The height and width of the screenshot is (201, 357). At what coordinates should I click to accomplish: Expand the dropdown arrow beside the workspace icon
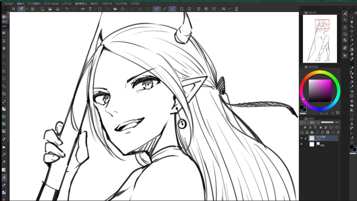[x=229, y=9]
